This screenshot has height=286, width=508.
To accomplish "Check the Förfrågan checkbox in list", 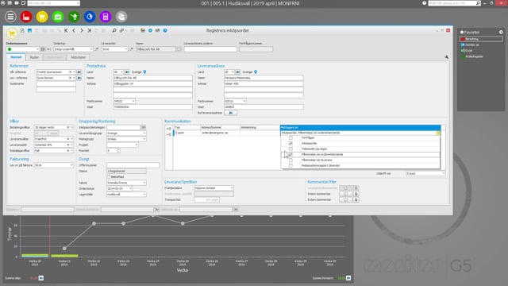I will (x=291, y=137).
